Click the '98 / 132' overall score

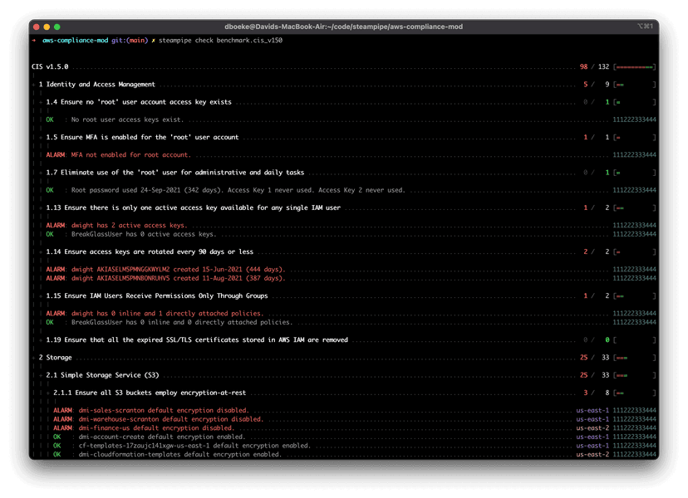click(592, 66)
